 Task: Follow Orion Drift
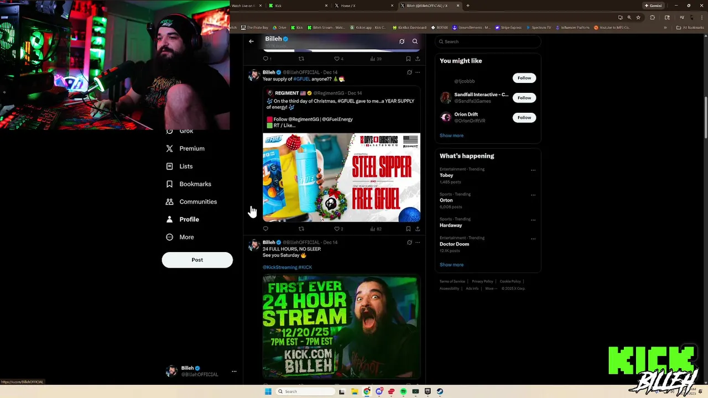(x=524, y=118)
